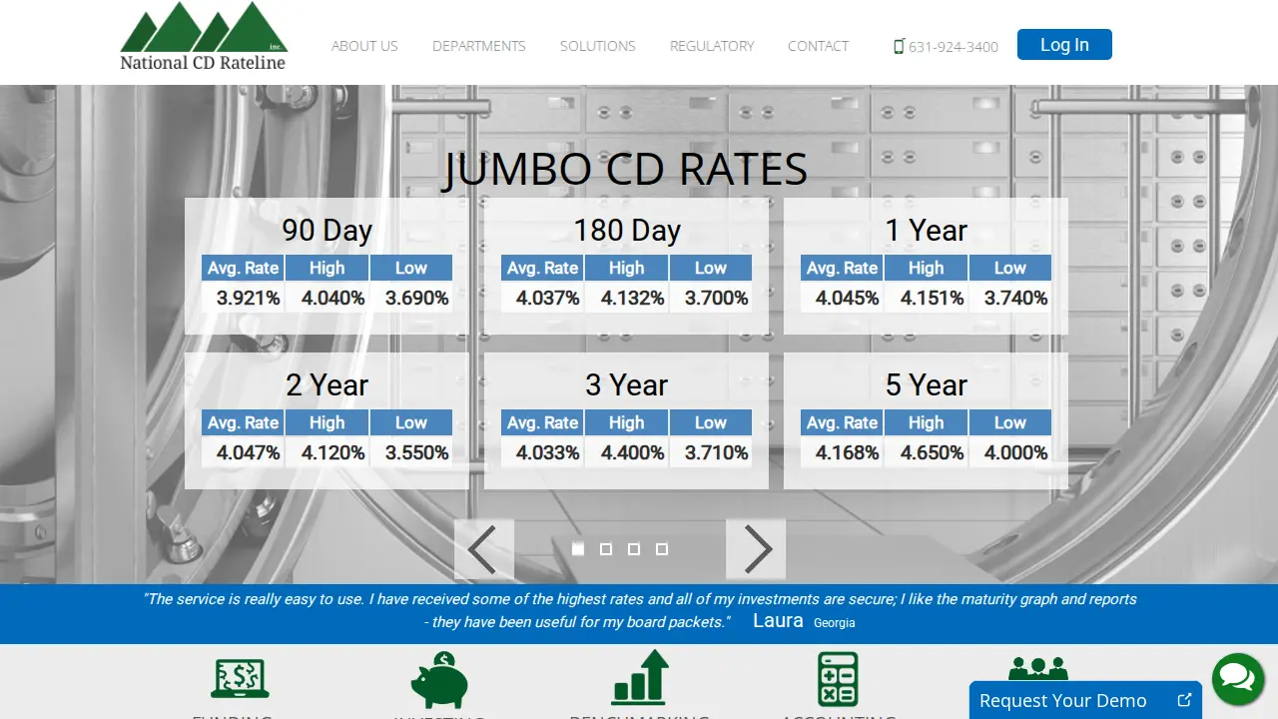
Task: Expand the Request Your Demo popout icon
Action: click(1184, 700)
